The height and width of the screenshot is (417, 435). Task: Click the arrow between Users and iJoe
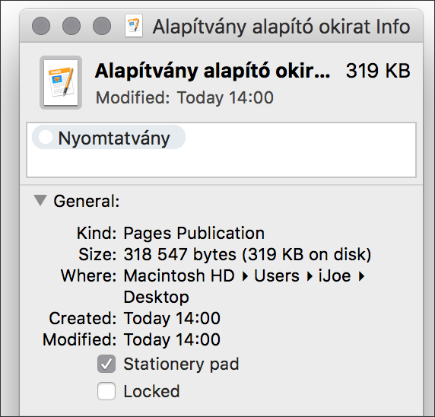[310, 276]
